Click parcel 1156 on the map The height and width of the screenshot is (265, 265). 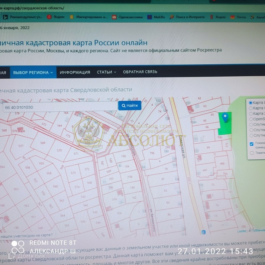tap(129, 177)
